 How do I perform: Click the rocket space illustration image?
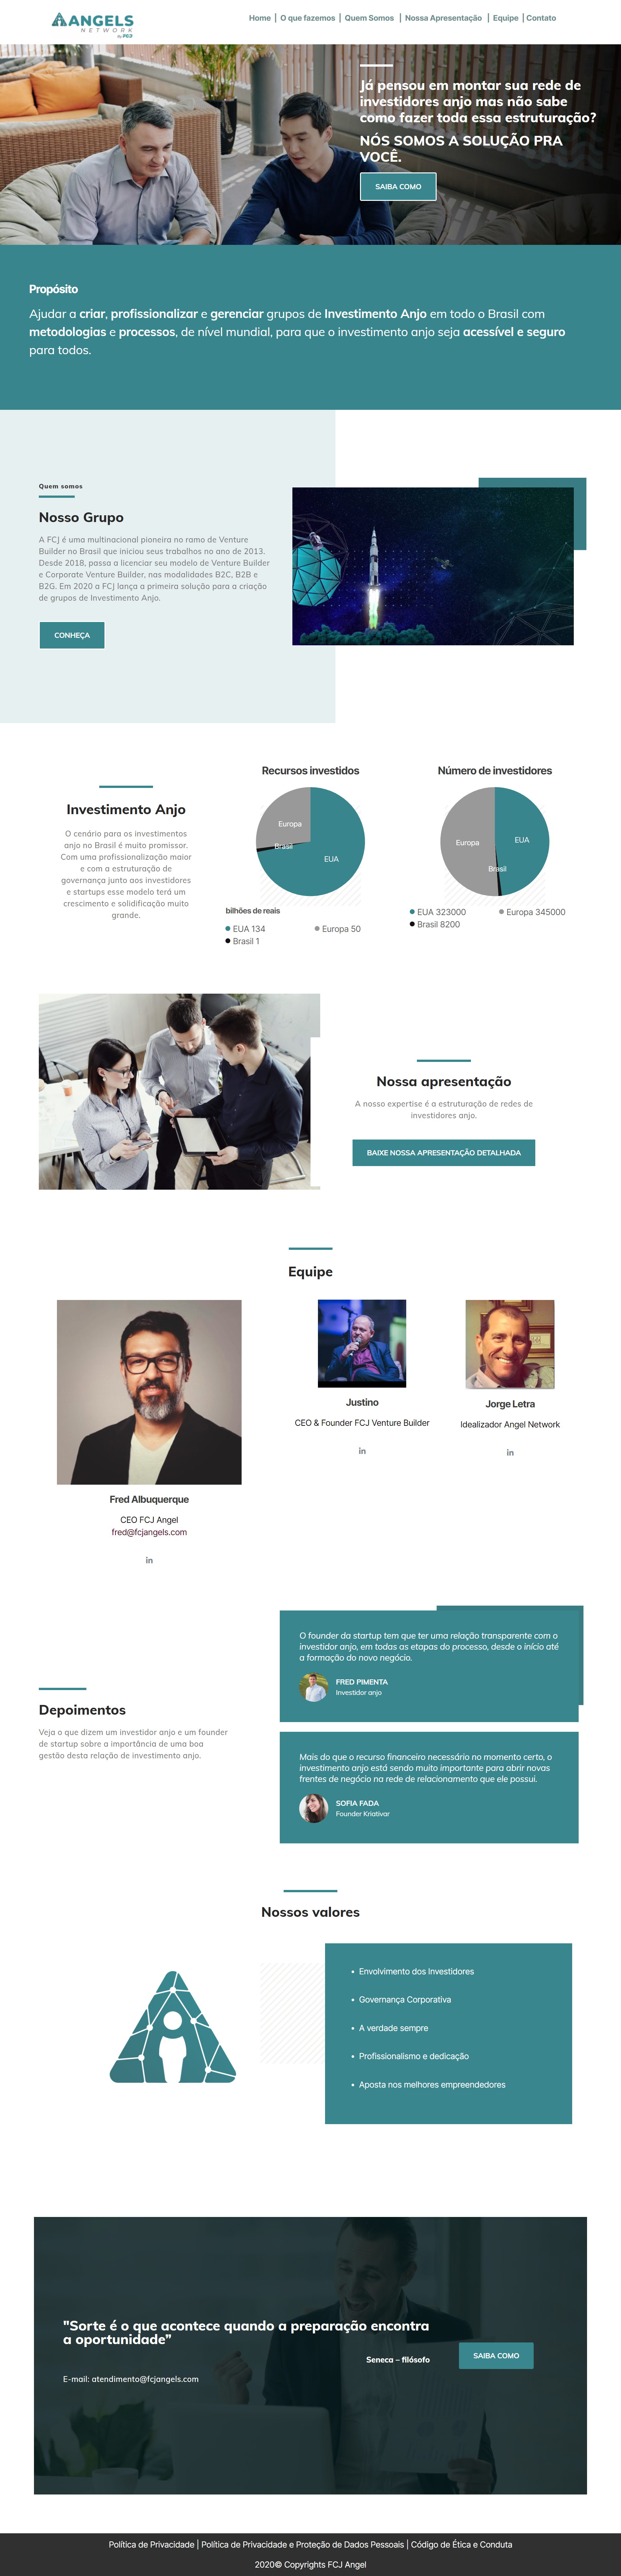click(433, 566)
